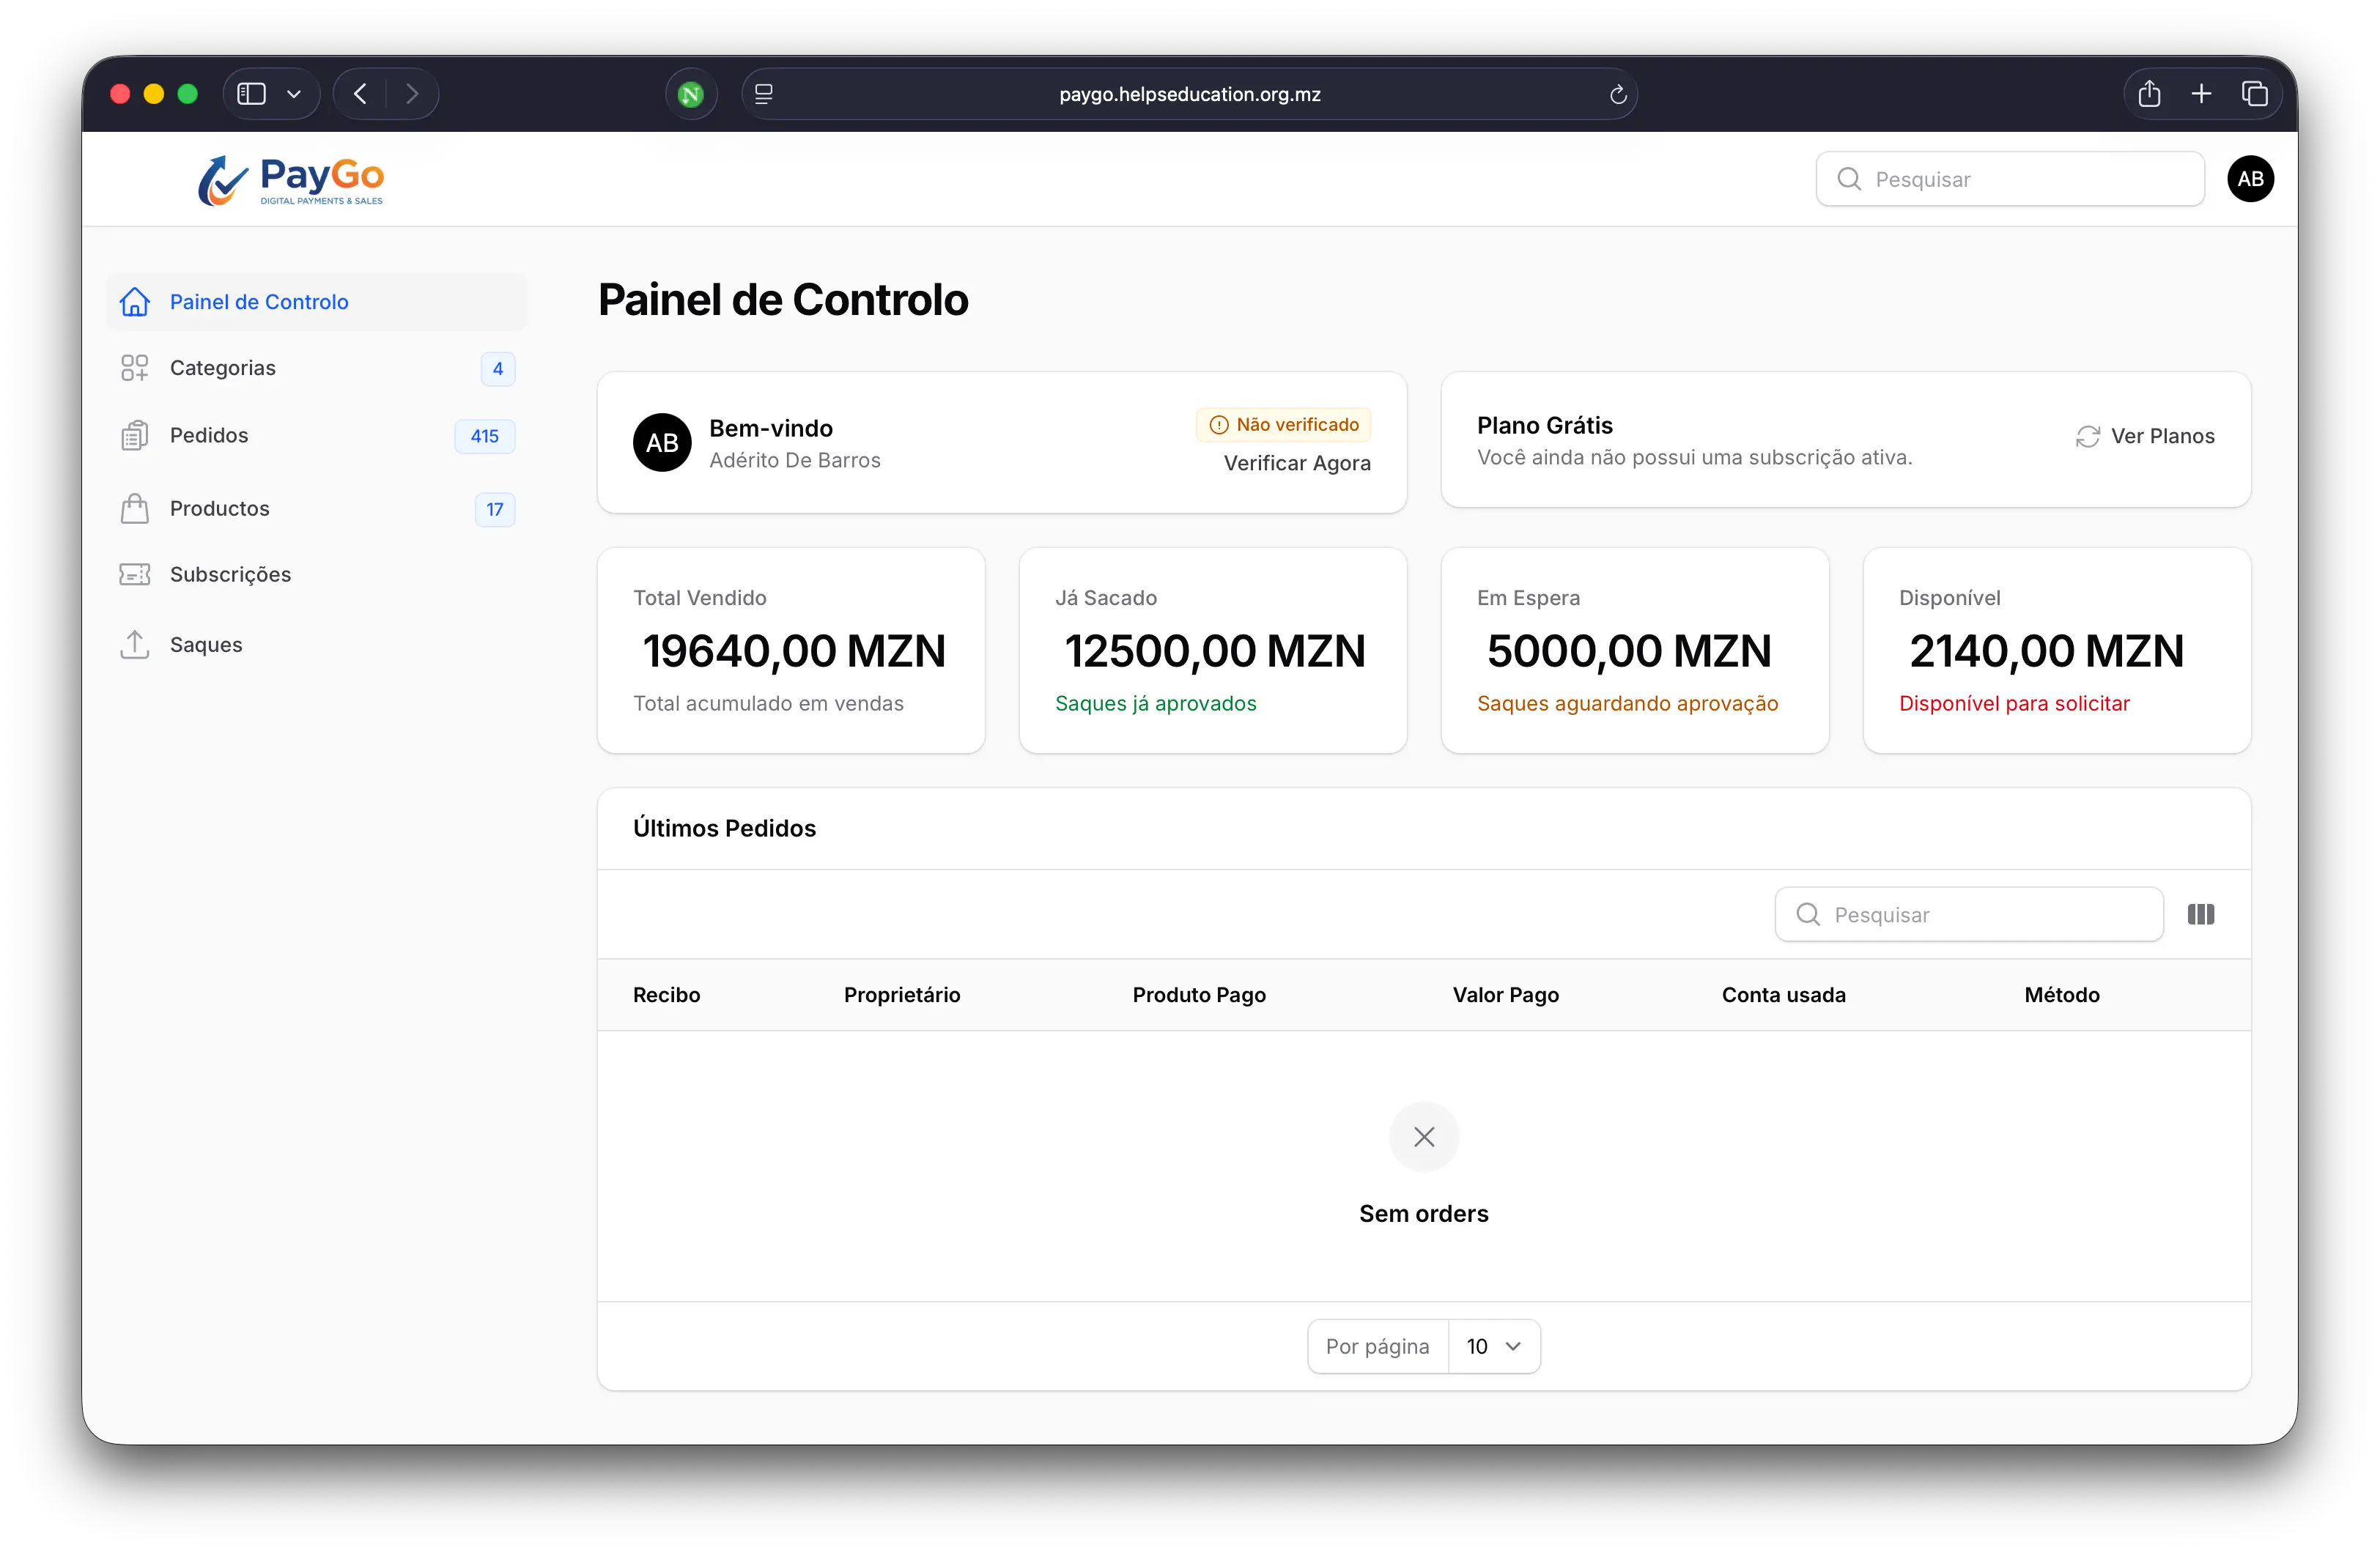The image size is (2380, 1553).
Task: Open the Categorias menu item
Action: (x=222, y=368)
